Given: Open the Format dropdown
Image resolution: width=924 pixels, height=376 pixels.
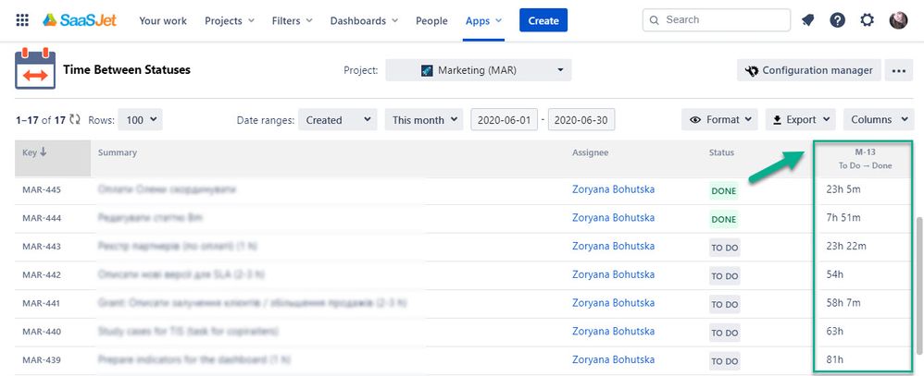Looking at the screenshot, I should (719, 119).
